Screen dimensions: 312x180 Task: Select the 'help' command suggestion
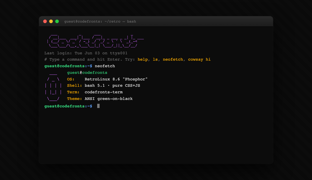tap(143, 59)
